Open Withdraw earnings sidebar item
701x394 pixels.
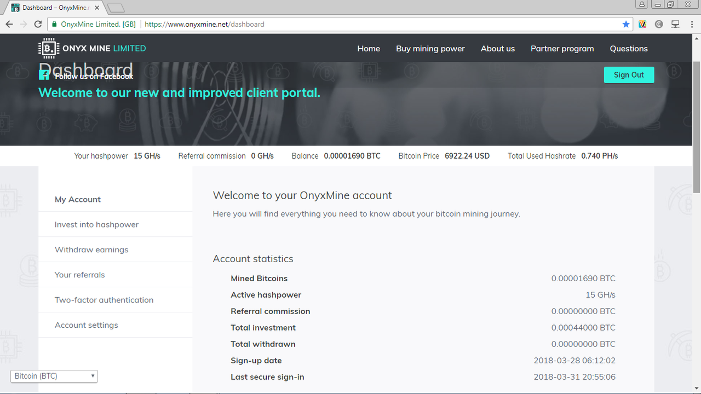coord(116,250)
